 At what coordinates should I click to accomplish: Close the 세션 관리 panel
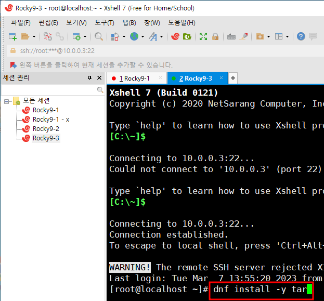pyautogui.click(x=99, y=78)
